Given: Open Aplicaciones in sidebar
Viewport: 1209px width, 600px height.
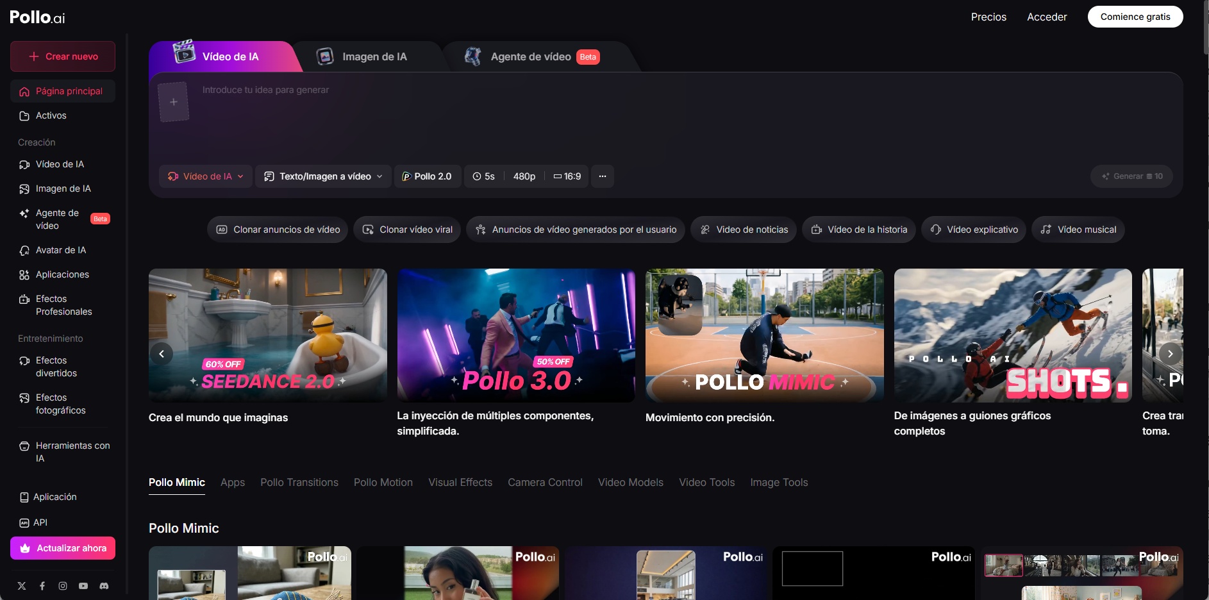Looking at the screenshot, I should tap(63, 275).
